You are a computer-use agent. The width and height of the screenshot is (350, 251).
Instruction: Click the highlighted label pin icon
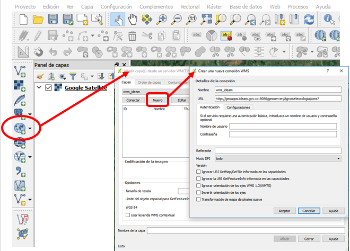tap(226, 35)
